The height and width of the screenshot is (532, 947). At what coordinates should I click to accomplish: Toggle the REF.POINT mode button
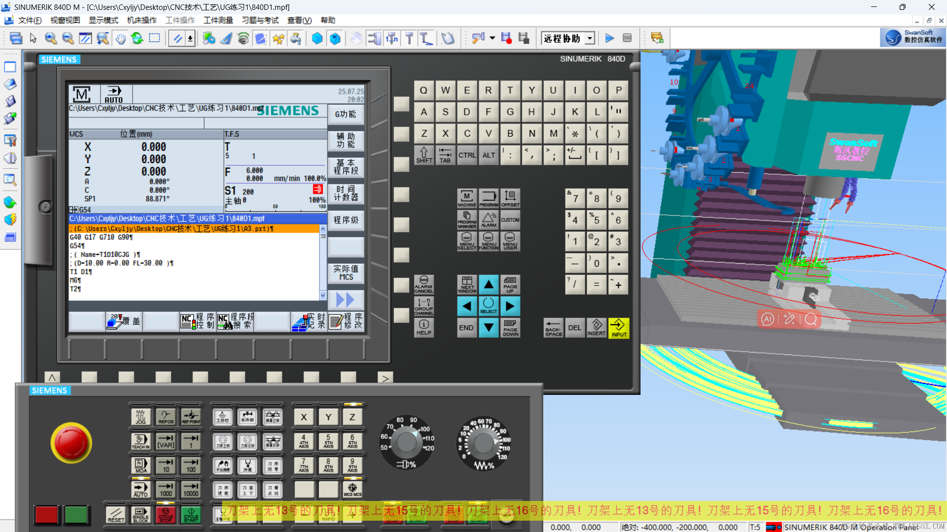(x=191, y=417)
